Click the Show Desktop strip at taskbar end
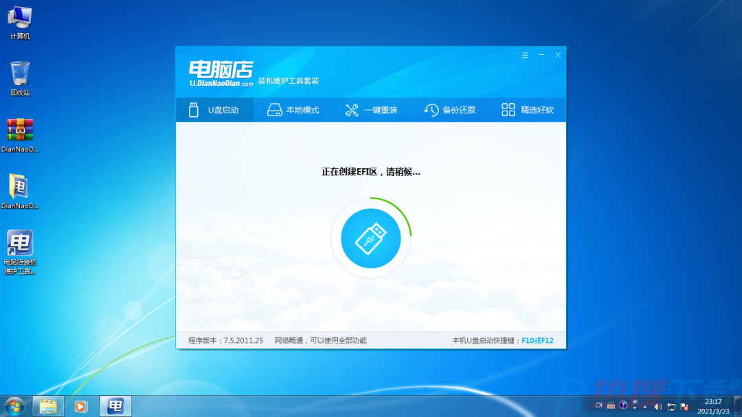The width and height of the screenshot is (742, 417). [738, 407]
